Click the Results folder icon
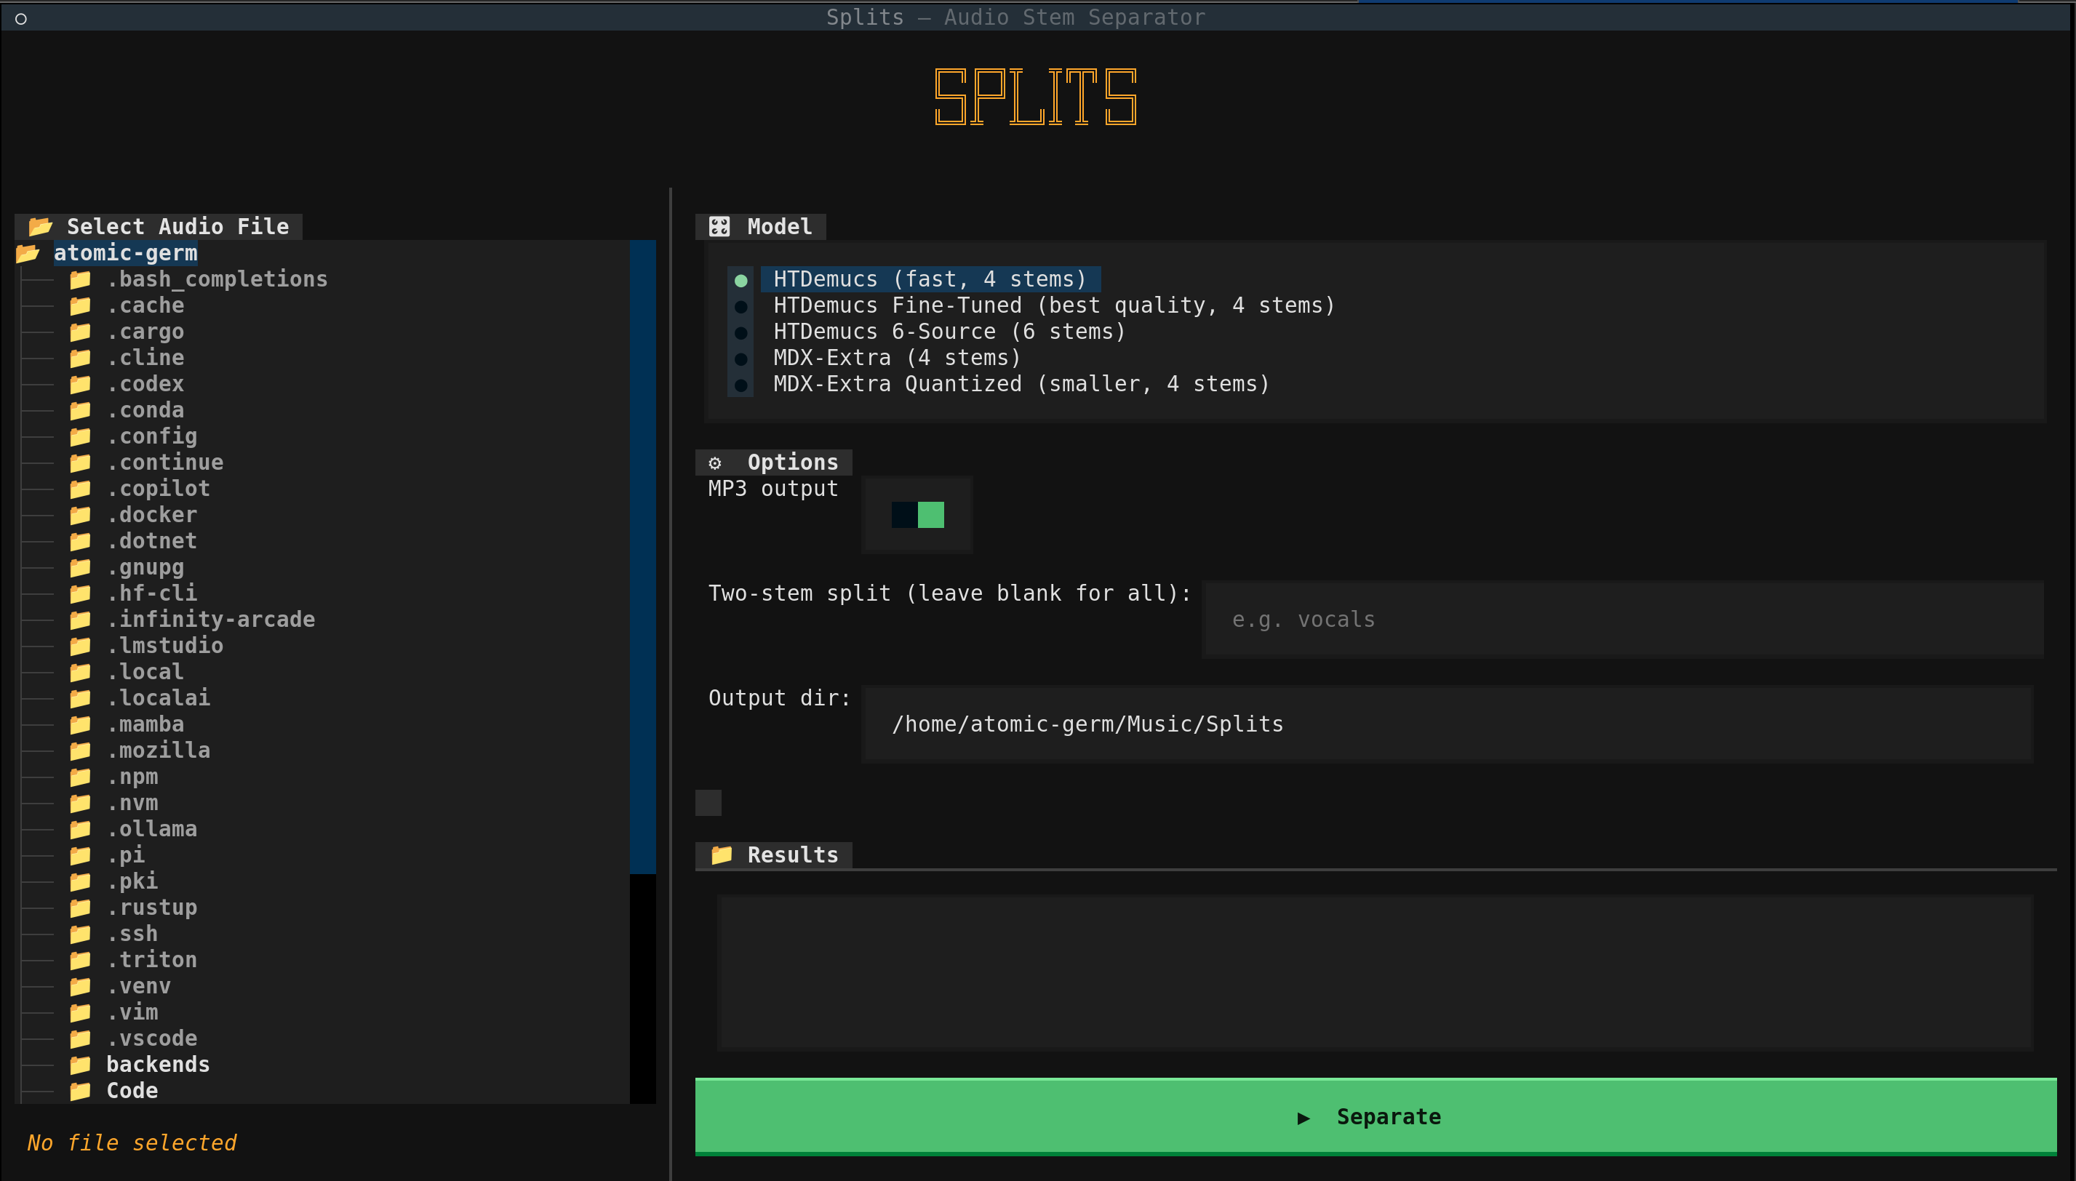This screenshot has width=2076, height=1181. (721, 855)
